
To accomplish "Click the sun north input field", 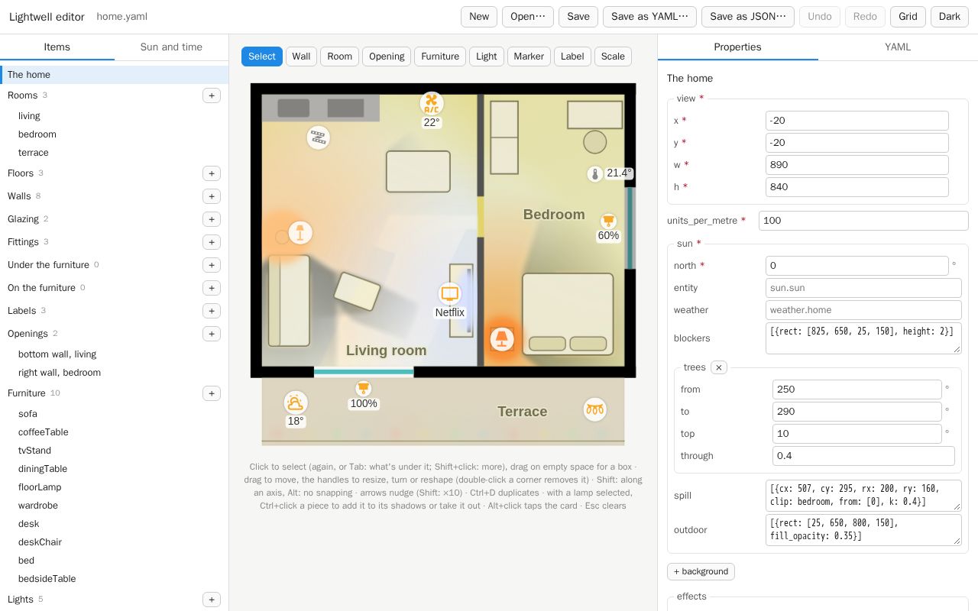I will (857, 266).
